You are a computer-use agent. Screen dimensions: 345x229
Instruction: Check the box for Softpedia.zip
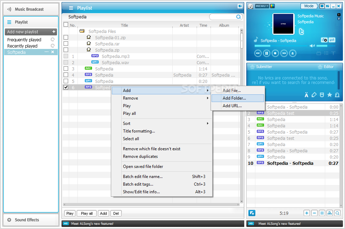pyautogui.click(x=66, y=50)
